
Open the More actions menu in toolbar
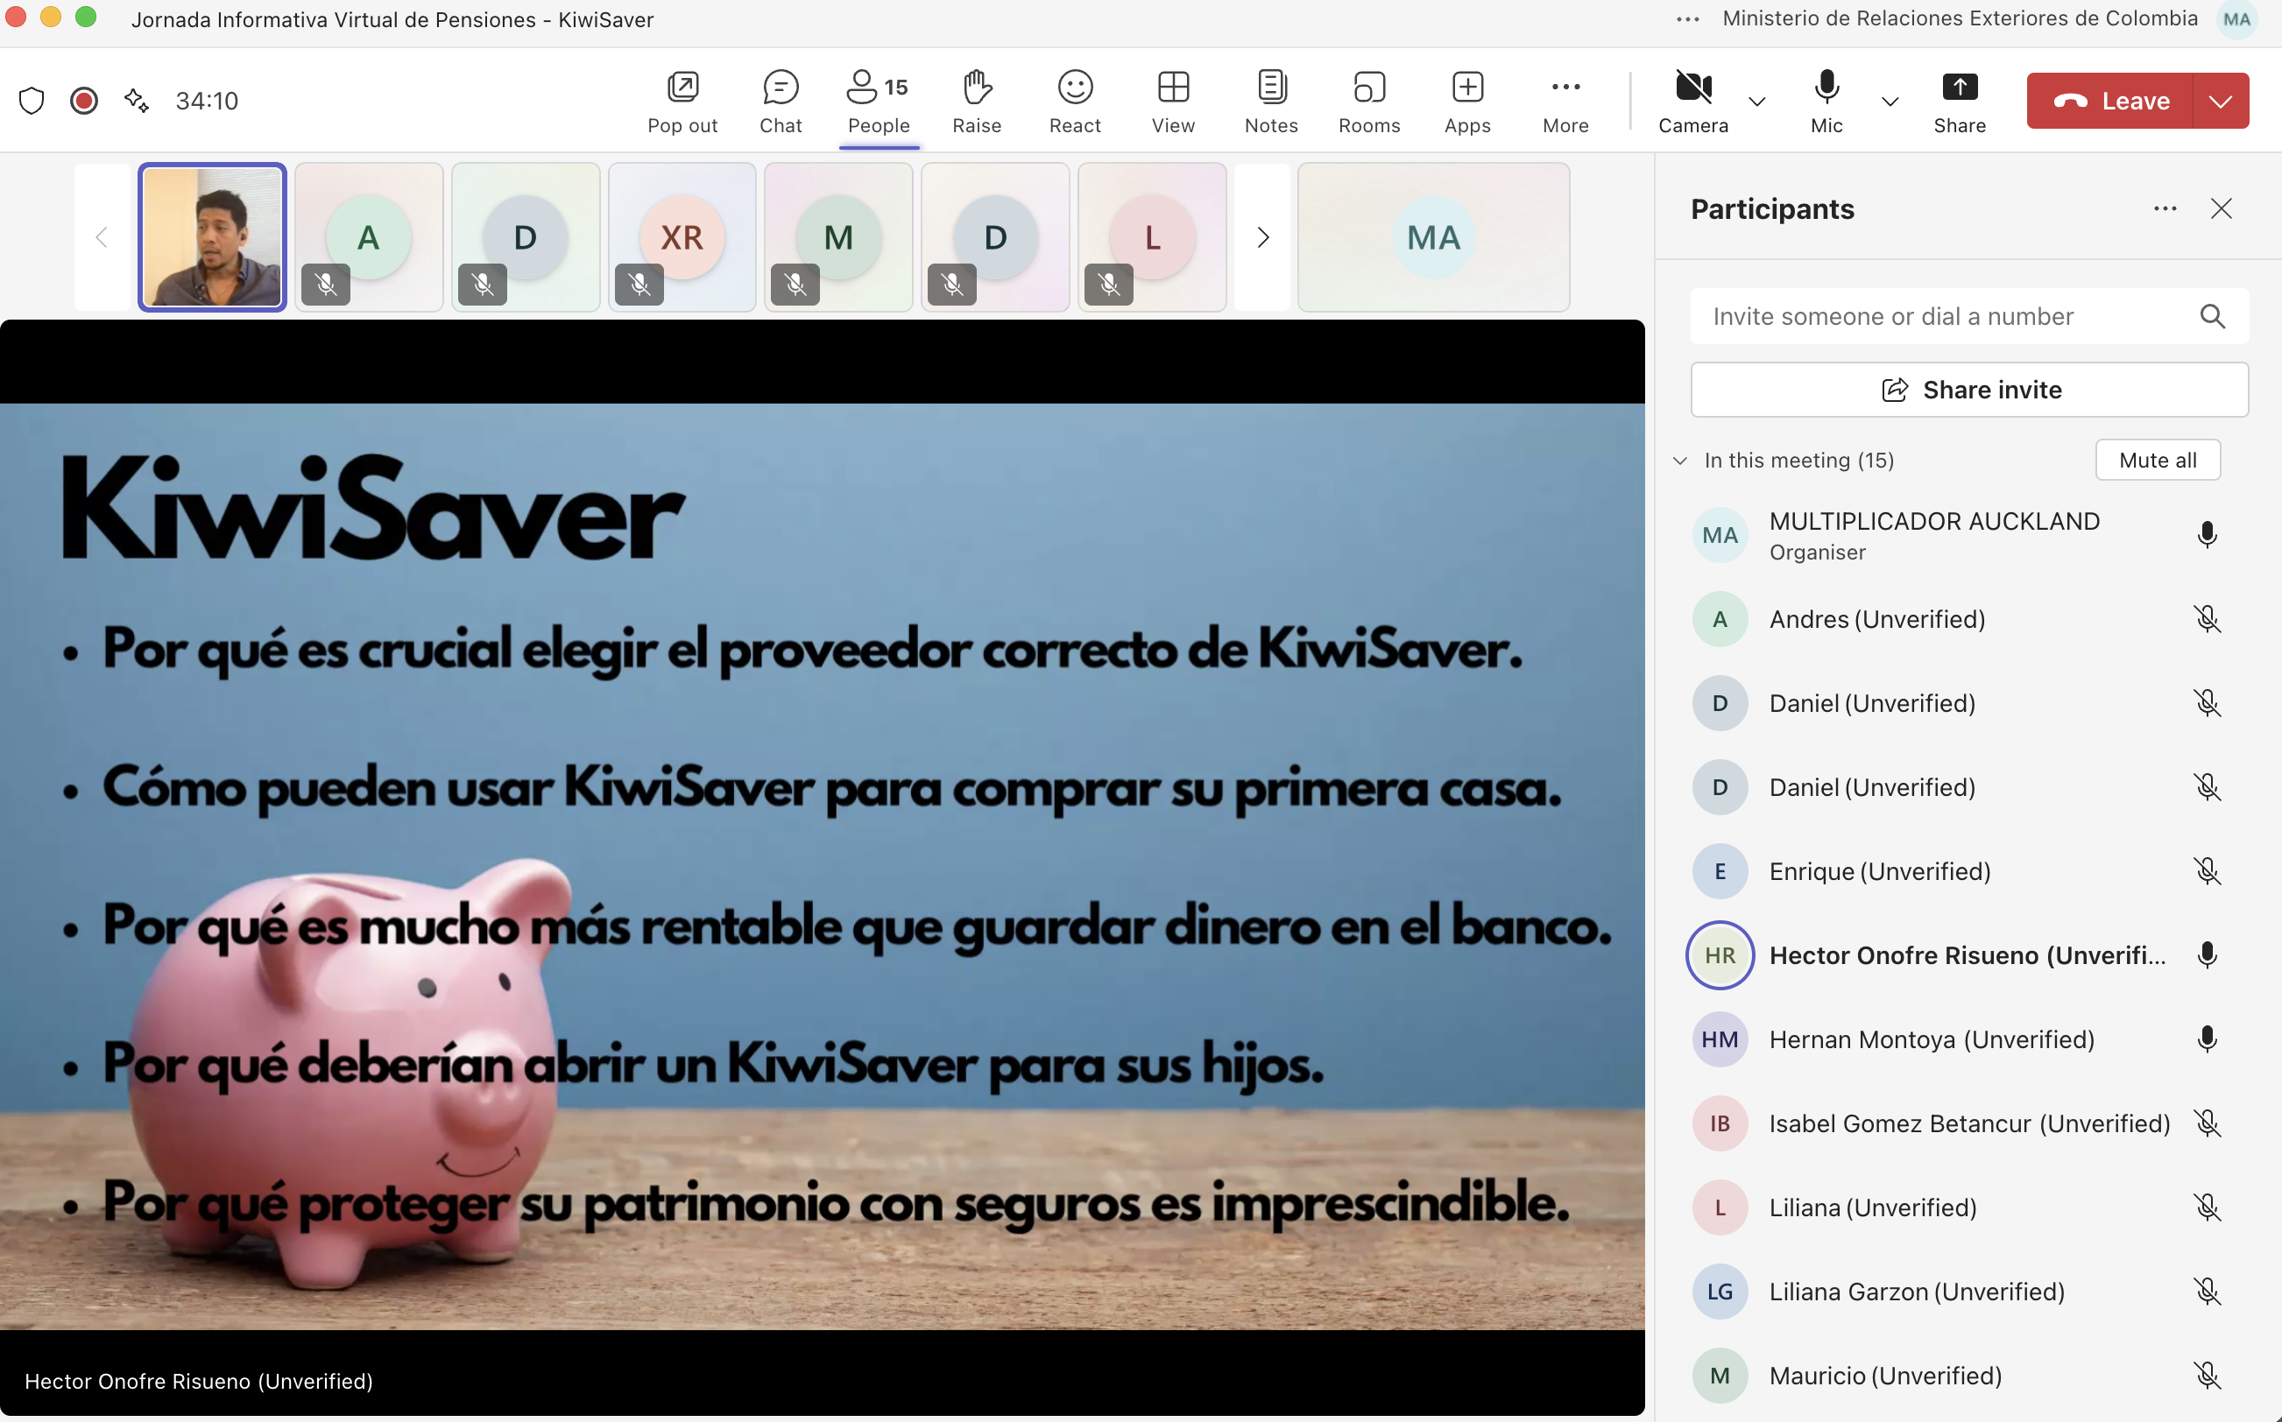[1565, 102]
